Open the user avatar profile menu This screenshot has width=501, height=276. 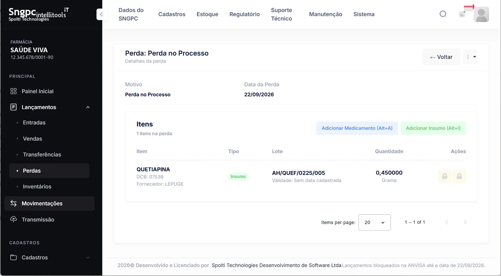point(481,14)
